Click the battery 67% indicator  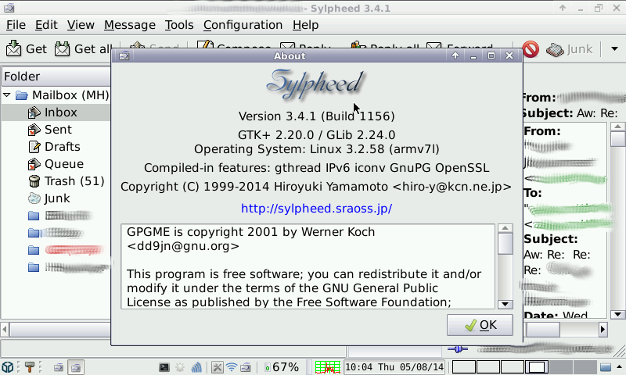[282, 367]
